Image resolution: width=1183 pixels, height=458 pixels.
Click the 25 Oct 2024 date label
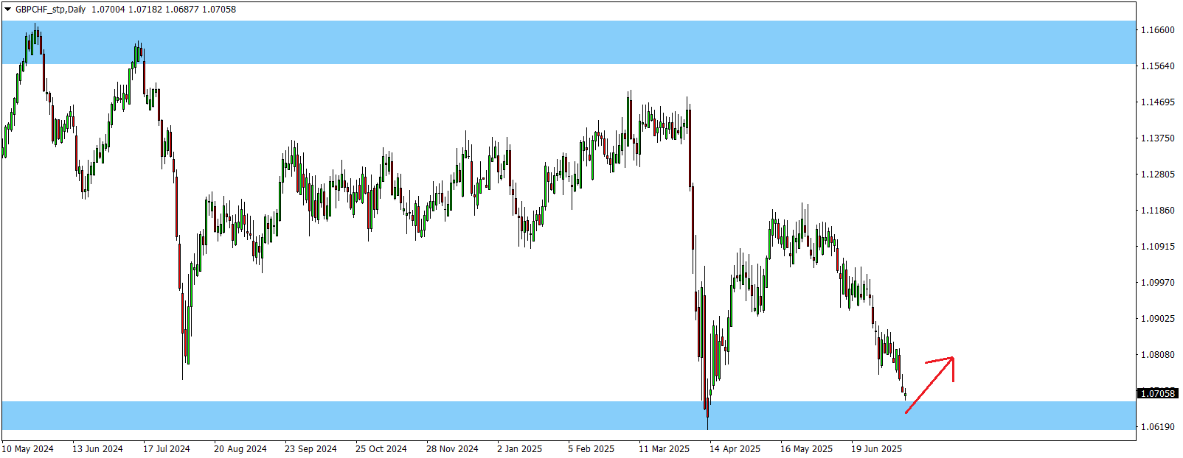point(381,448)
